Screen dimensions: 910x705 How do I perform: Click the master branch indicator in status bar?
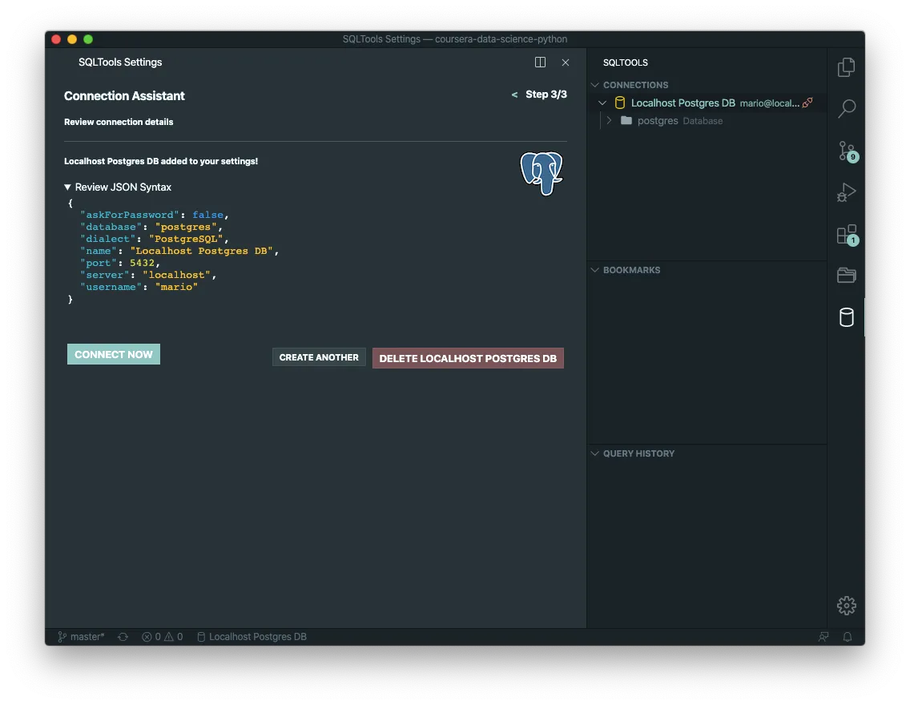(81, 637)
